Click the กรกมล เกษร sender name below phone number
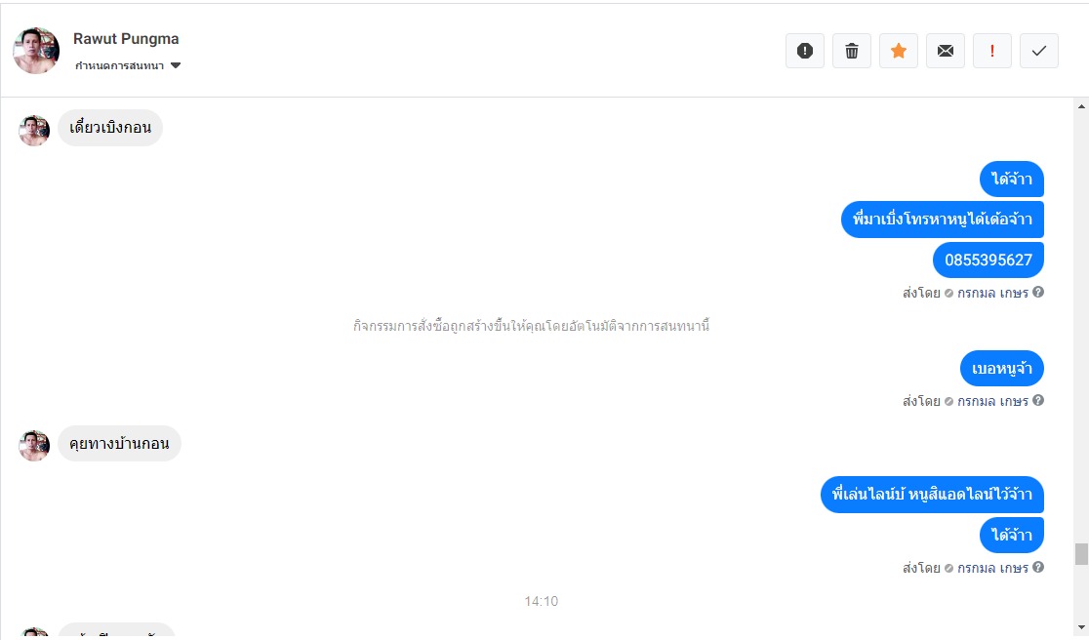The height and width of the screenshot is (640, 1089). [992, 293]
